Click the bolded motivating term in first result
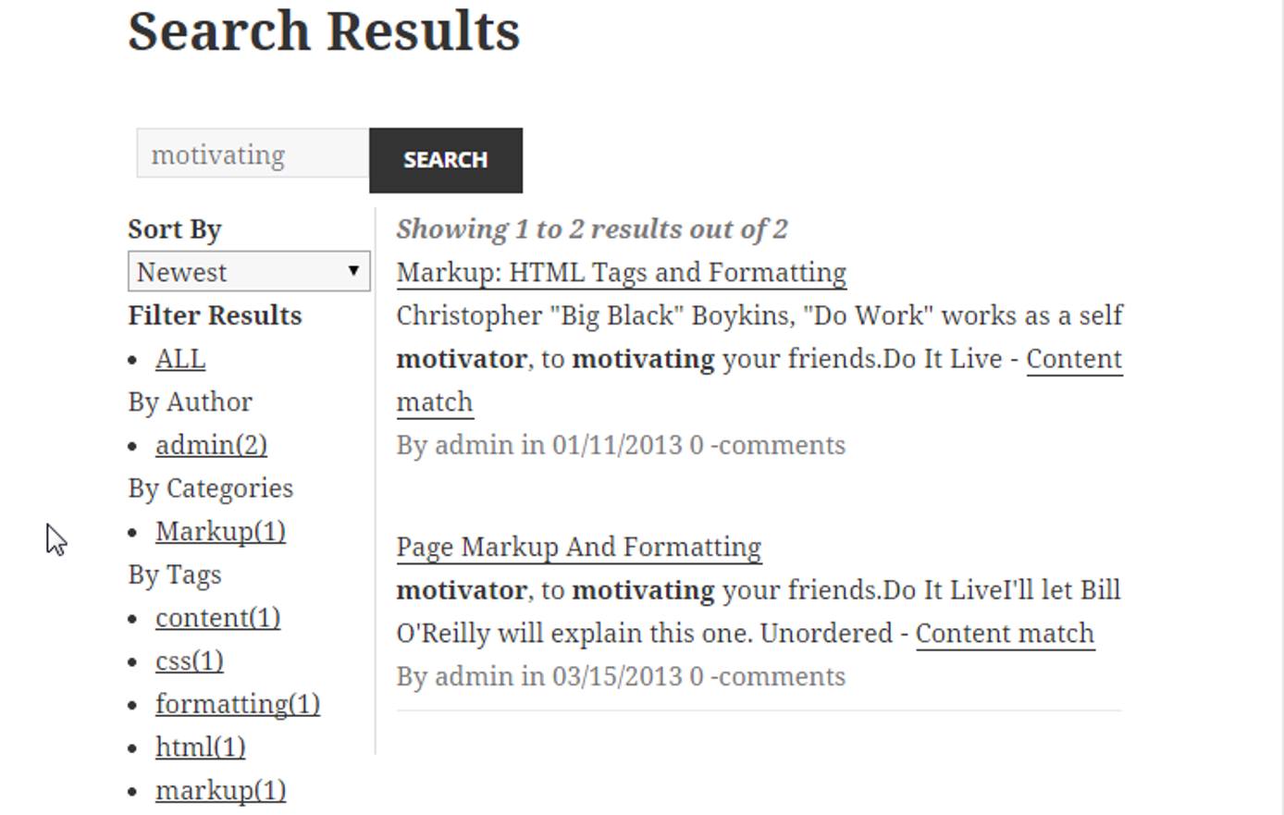Screen dimensions: 1284x815 643,358
